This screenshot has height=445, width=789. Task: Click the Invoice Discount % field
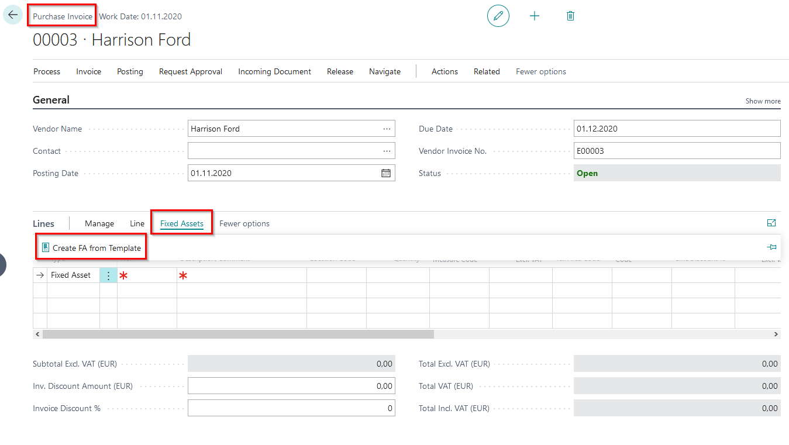pos(291,408)
